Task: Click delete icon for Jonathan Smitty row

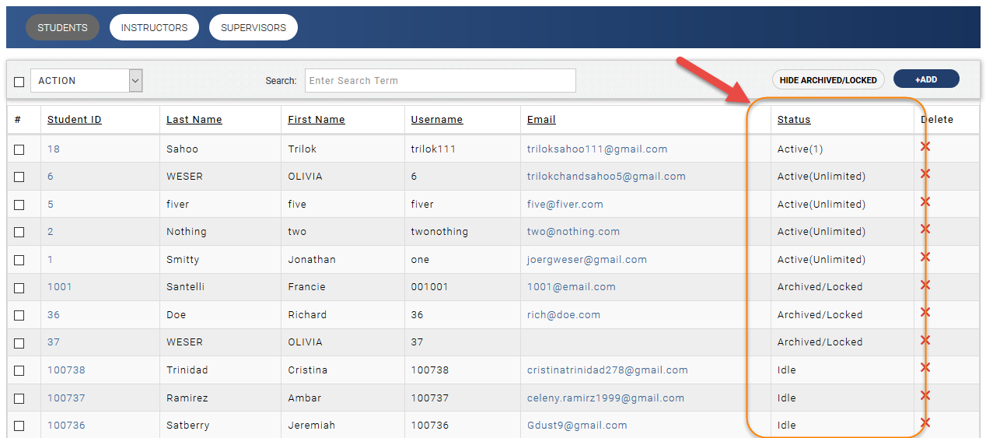Action: 925,257
